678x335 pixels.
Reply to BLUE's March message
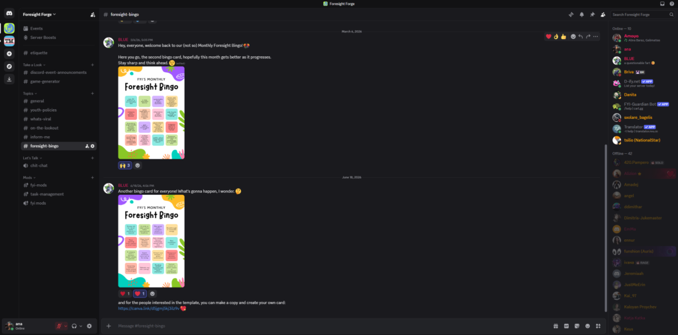[x=581, y=37]
